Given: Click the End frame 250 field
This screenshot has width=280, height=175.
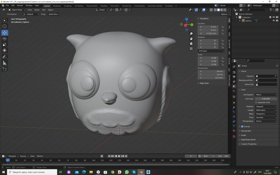Looking at the screenshot, I should click(223, 156).
